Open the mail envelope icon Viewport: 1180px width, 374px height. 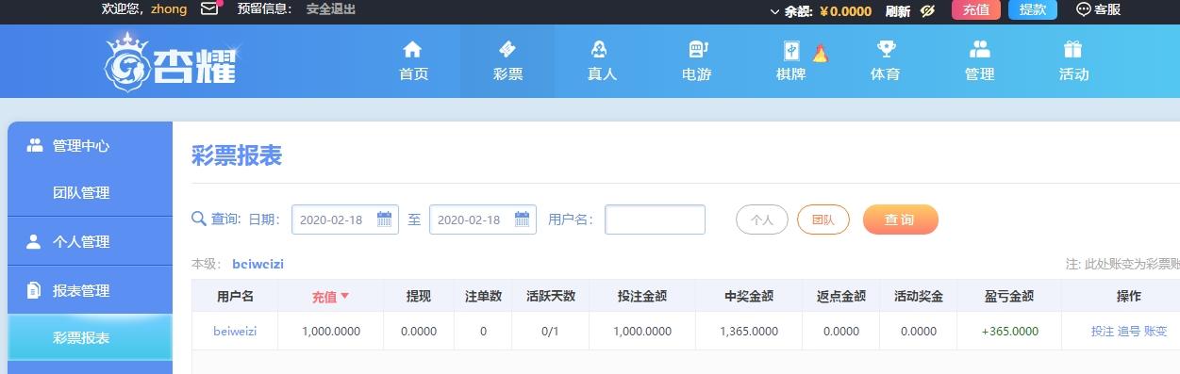click(x=209, y=9)
